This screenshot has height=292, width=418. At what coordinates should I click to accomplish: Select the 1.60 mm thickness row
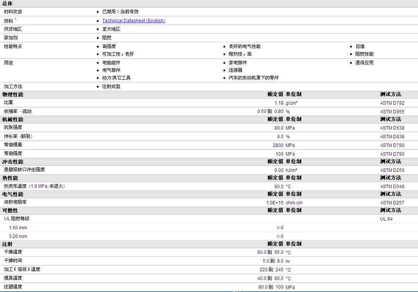[18, 228]
